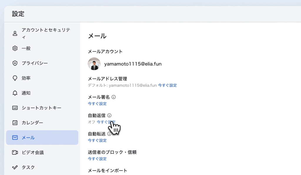Click the gear icon beside 一般
Viewport: 301px width, 175px height.
15,48
